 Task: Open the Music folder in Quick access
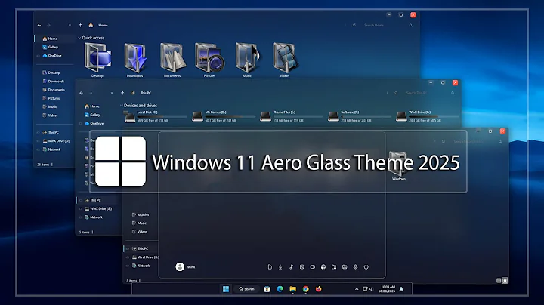click(x=247, y=60)
